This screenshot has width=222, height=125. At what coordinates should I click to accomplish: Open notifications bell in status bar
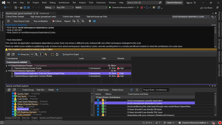(213, 123)
